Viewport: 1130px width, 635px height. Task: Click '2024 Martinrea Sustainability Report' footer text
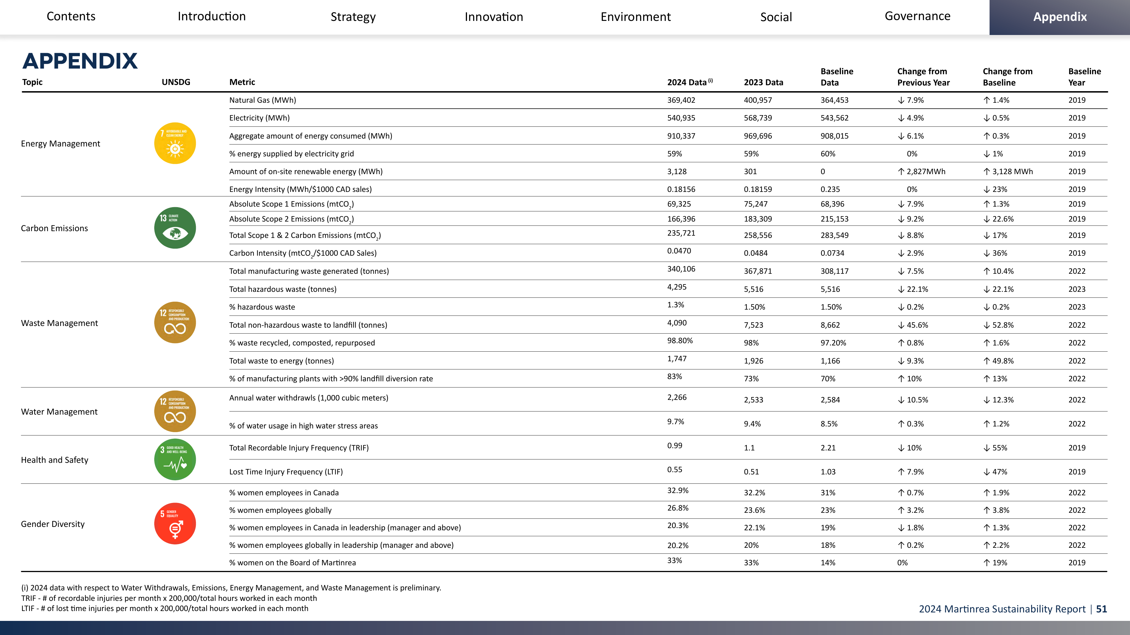1002,609
